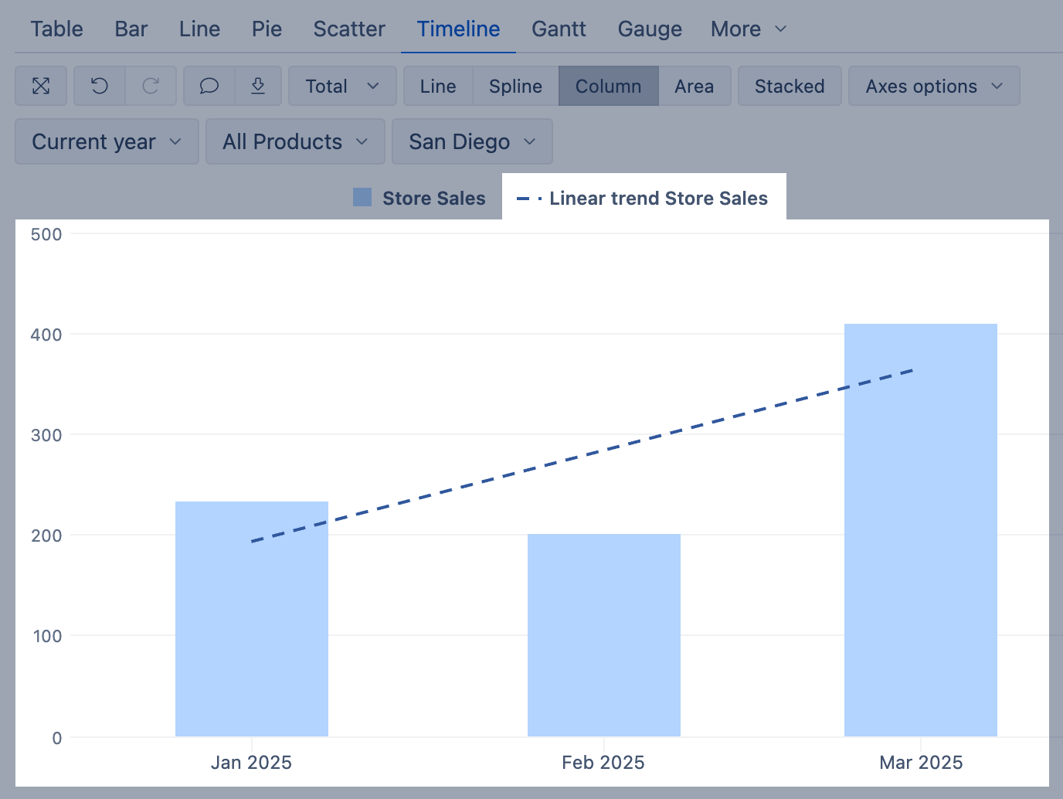Open the Total dropdown
The height and width of the screenshot is (799, 1063).
(x=341, y=86)
